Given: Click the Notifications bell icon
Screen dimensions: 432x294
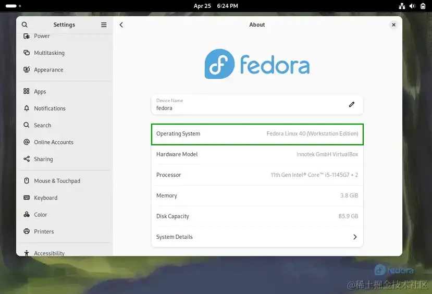Looking at the screenshot, I should tap(27, 108).
